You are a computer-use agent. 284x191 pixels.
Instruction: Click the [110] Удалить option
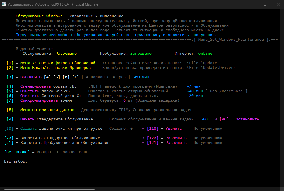point(164,129)
